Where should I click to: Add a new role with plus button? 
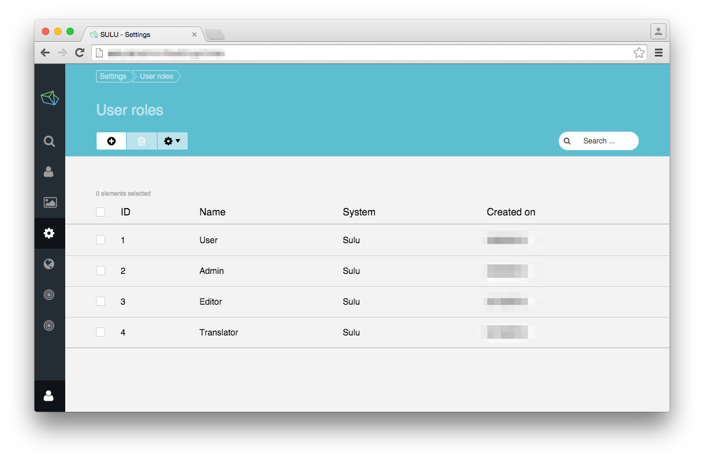[x=111, y=141]
